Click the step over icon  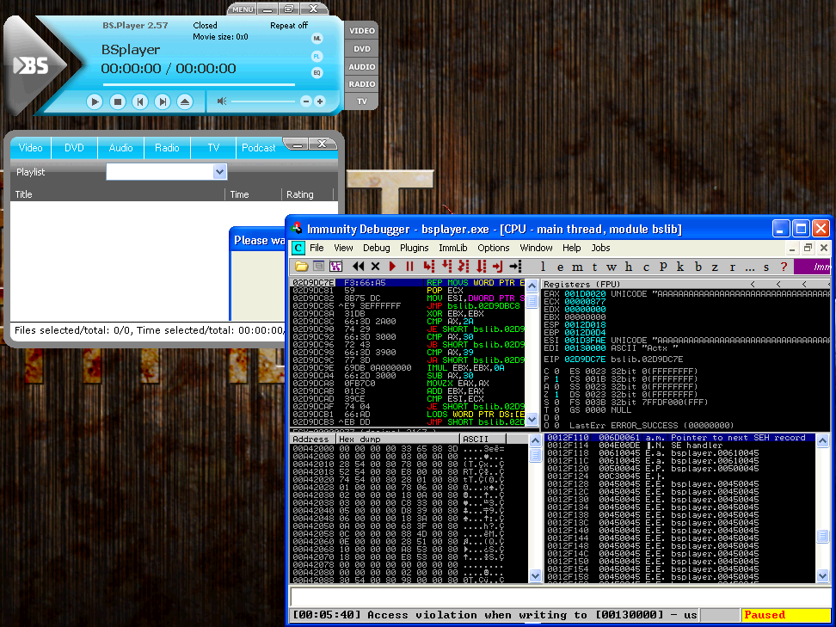click(x=446, y=266)
